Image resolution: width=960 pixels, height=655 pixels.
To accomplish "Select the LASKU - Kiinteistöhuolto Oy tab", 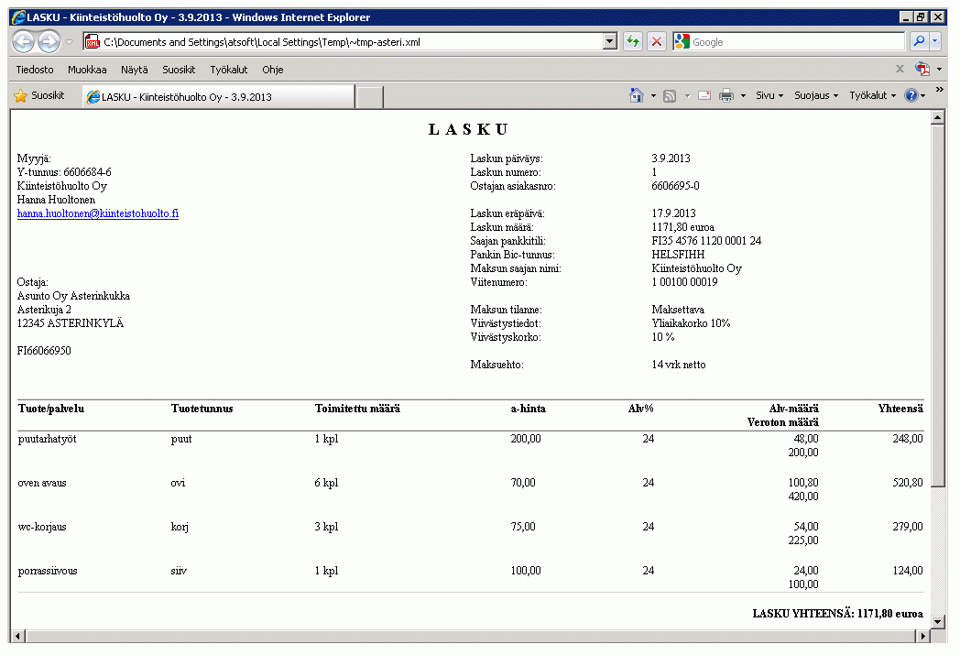I will (218, 97).
